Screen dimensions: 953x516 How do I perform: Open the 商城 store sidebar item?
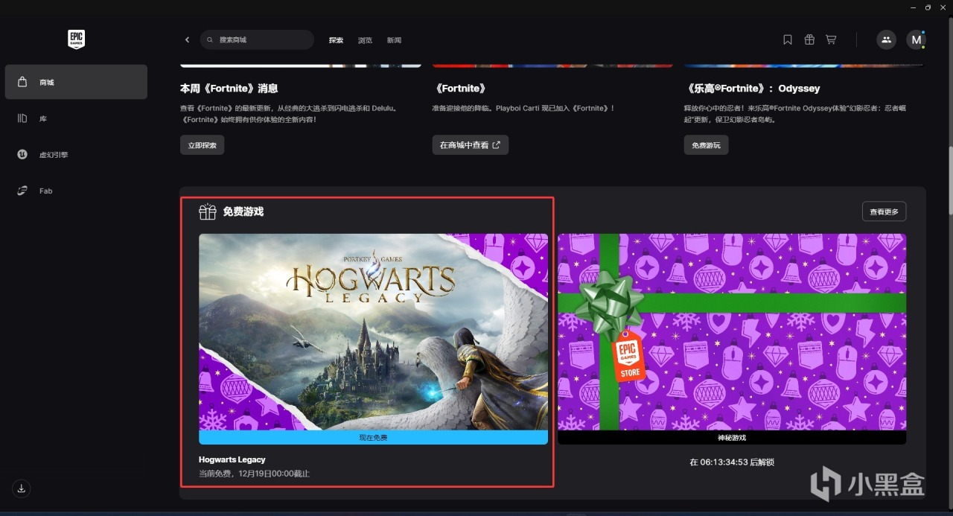point(76,82)
